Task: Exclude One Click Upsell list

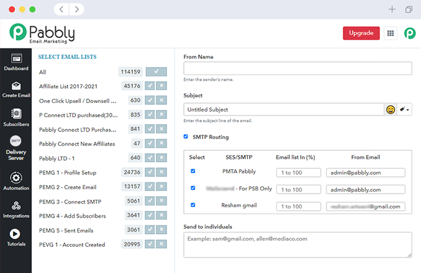Action: coord(161,101)
